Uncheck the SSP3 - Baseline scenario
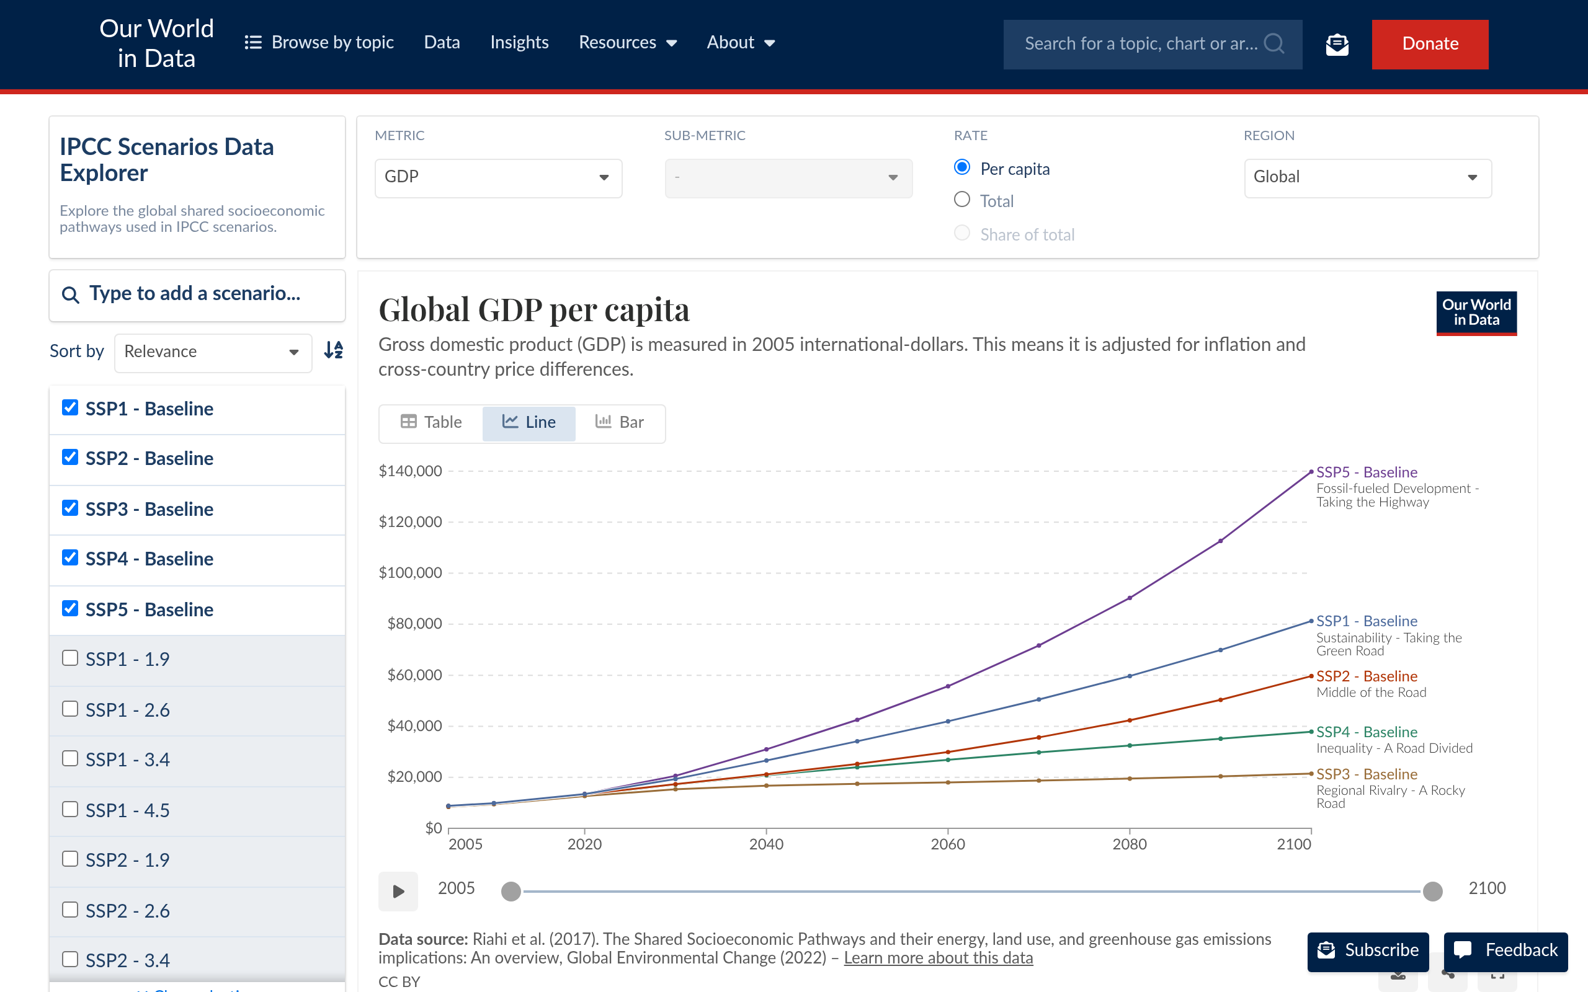Screen dimensions: 1588x992 [x=70, y=508]
